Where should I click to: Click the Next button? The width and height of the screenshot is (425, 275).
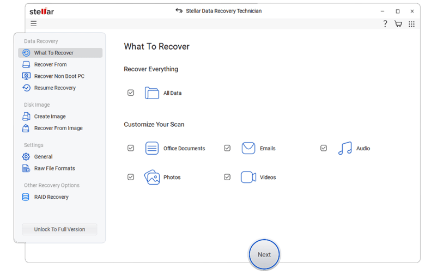tap(264, 254)
